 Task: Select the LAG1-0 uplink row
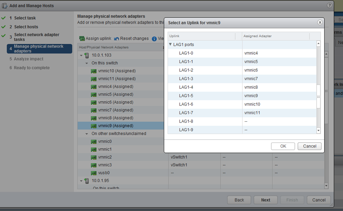coord(242,53)
